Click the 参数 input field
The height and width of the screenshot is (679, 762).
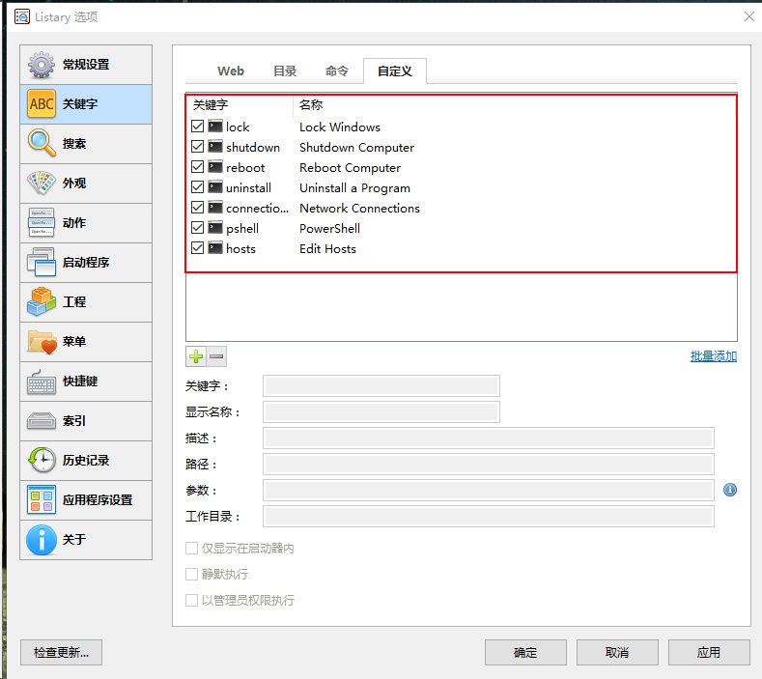click(489, 490)
